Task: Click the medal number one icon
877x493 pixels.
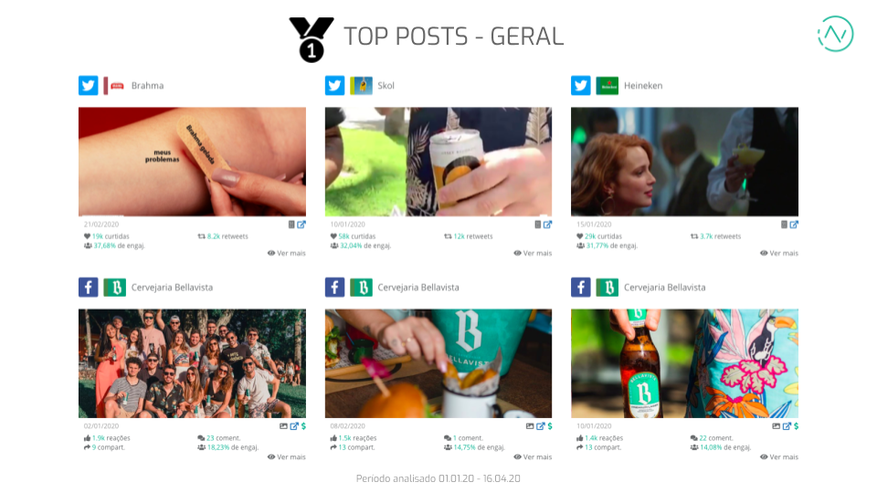Action: click(x=312, y=39)
